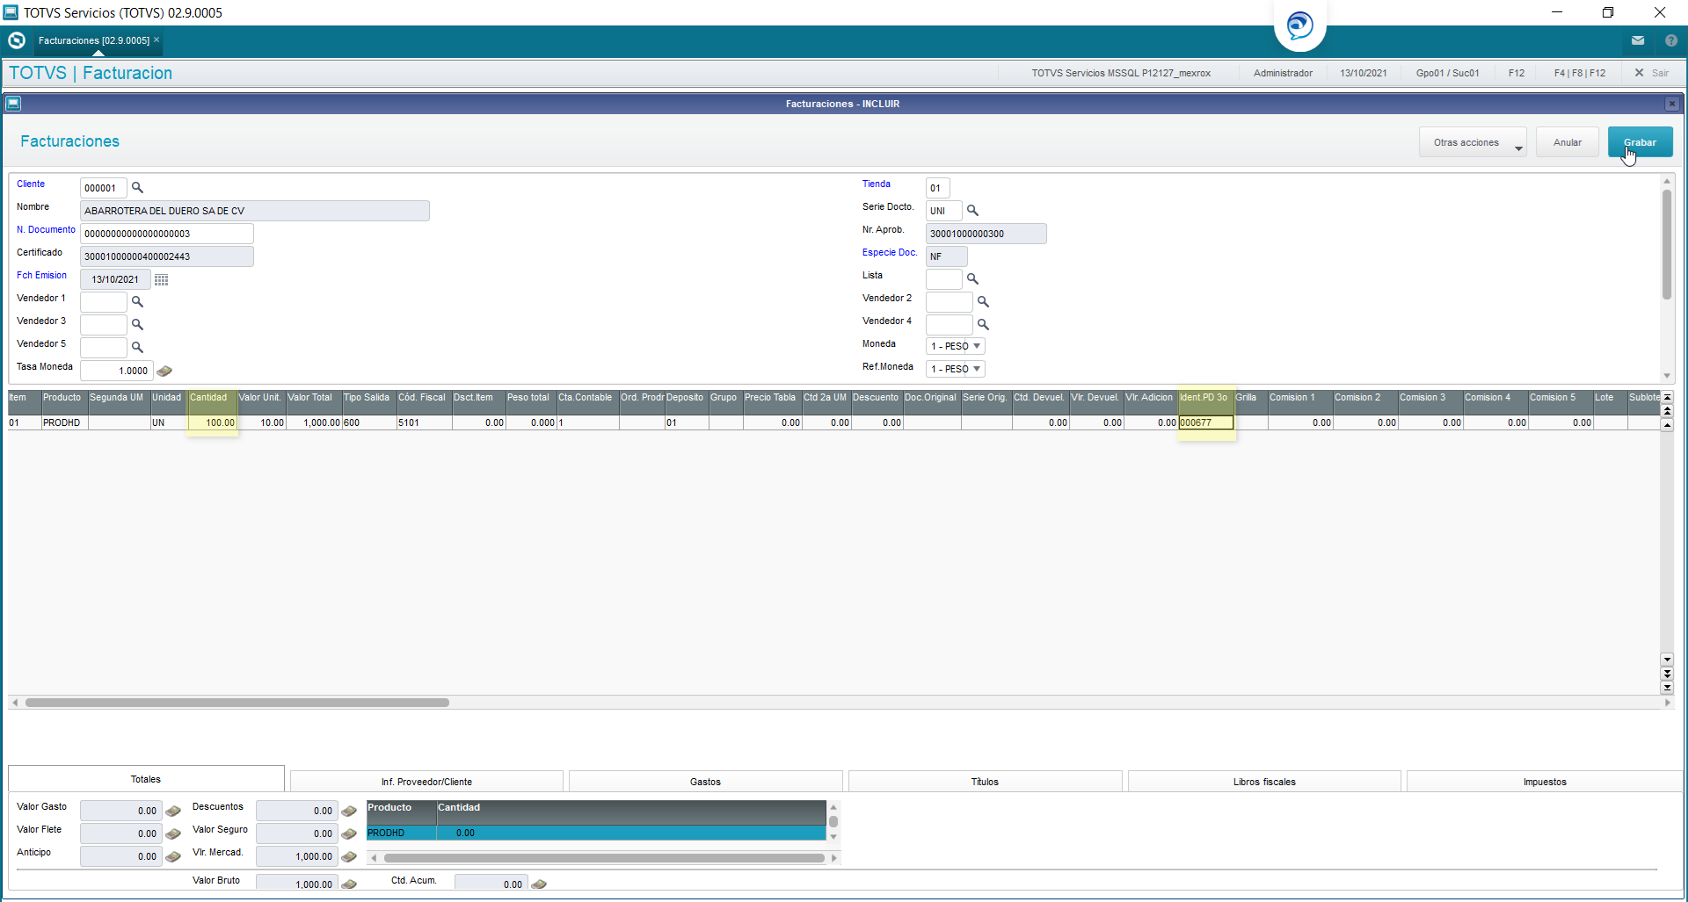Screen dimensions: 1688x902
Task: Click the N. Documento input field
Action: click(167, 234)
